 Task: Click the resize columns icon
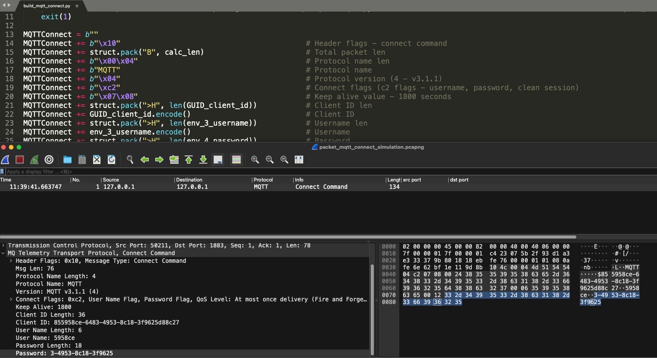299,160
